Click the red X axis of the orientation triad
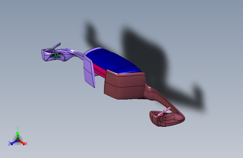The height and width of the screenshot is (158, 243). [x=21, y=142]
